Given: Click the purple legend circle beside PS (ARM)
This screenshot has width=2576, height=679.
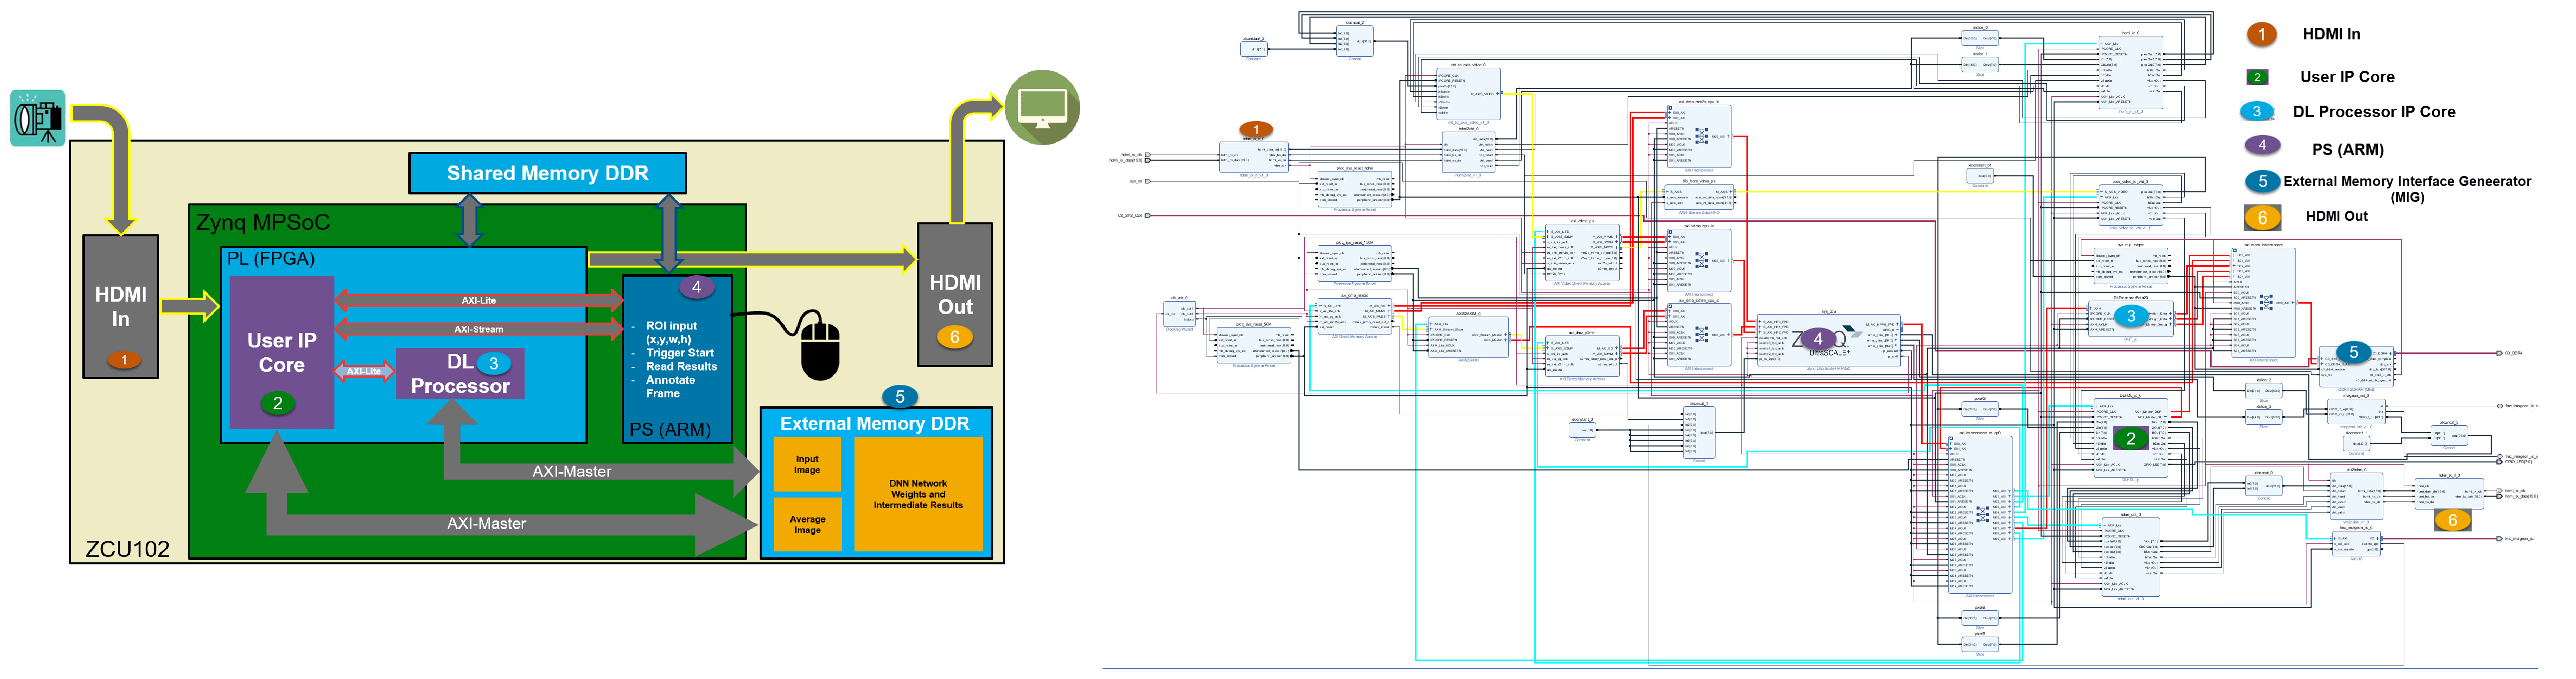Looking at the screenshot, I should 2262,146.
